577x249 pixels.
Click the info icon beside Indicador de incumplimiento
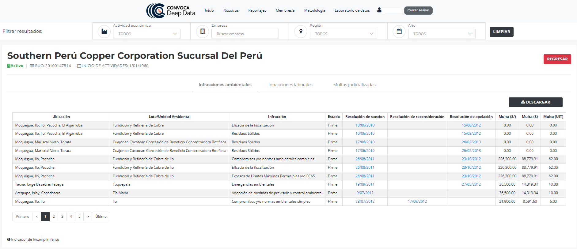(x=9, y=240)
